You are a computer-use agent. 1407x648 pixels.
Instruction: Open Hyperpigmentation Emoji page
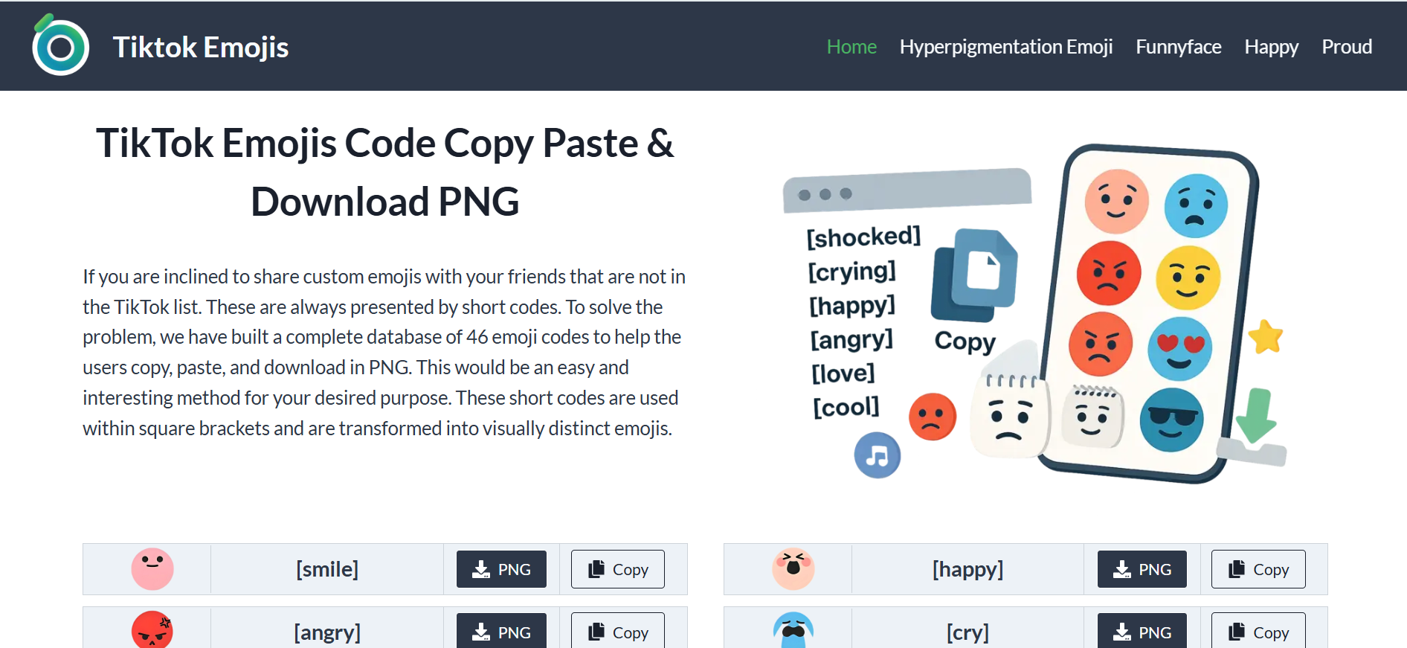[x=1005, y=47]
